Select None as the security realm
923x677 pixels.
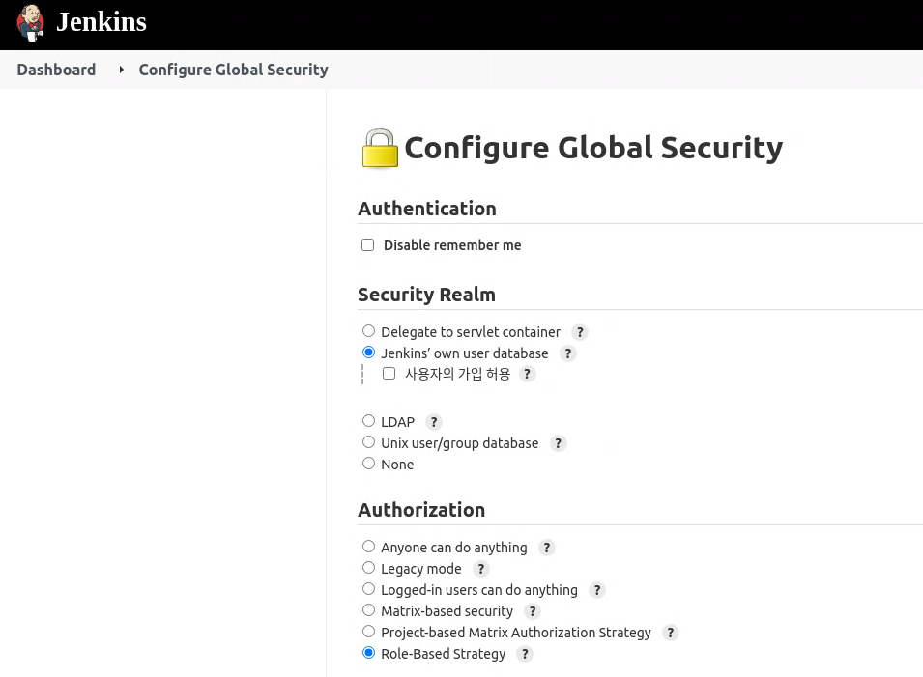coord(368,464)
